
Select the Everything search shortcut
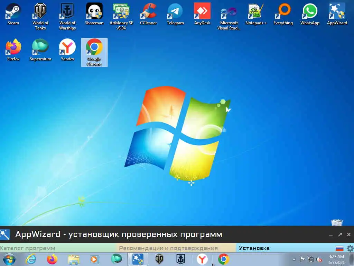click(x=283, y=14)
